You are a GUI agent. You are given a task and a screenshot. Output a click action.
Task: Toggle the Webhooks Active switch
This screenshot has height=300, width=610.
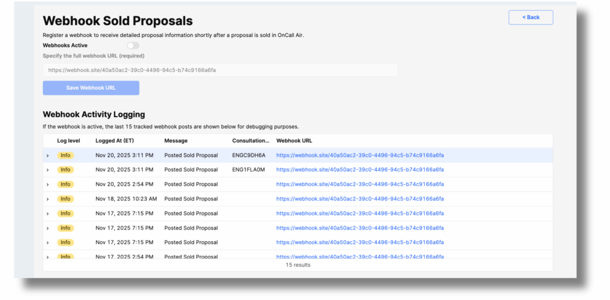(x=132, y=45)
